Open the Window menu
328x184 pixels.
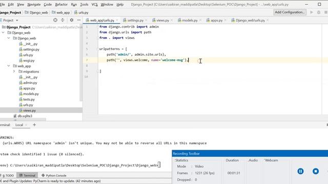point(107,5)
